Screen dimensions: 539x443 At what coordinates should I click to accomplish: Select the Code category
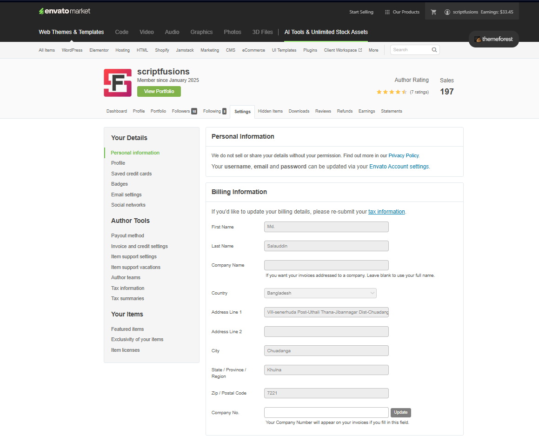click(x=122, y=32)
